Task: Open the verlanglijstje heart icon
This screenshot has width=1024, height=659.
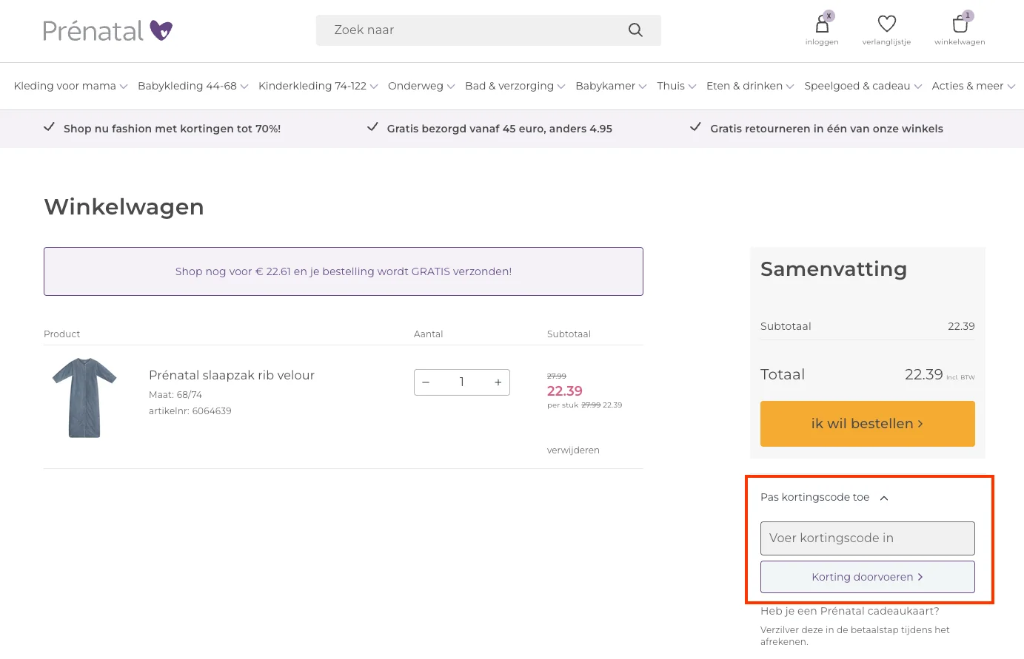Action: pyautogui.click(x=886, y=24)
